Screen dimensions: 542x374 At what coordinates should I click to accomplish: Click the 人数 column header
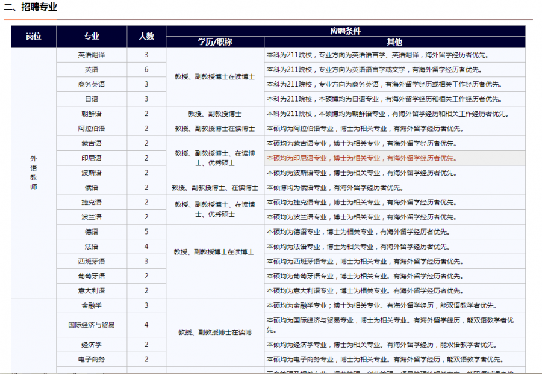[146, 36]
